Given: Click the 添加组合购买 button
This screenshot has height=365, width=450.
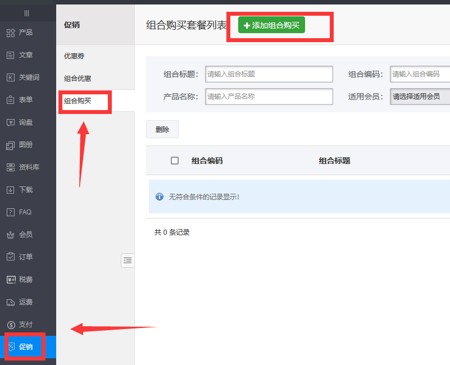Looking at the screenshot, I should coord(272,25).
